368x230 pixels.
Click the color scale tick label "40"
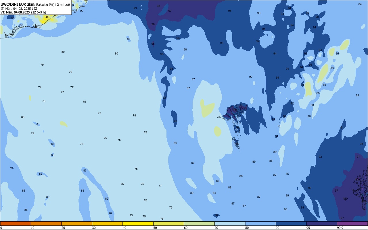click(x=124, y=228)
